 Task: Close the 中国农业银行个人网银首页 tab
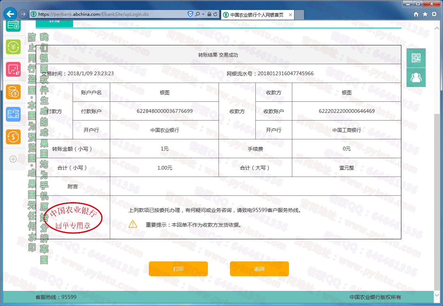290,15
